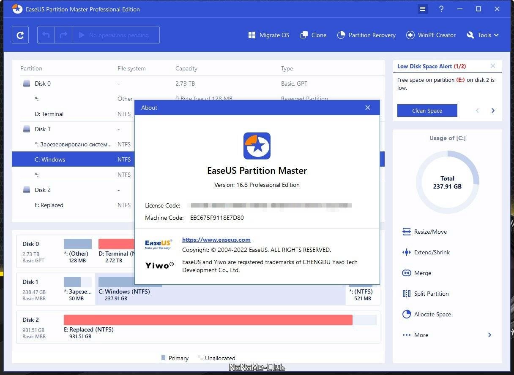Viewport: 514px width, 375px height.
Task: Click Disk 0 drive icon in list
Action: [x=27, y=84]
